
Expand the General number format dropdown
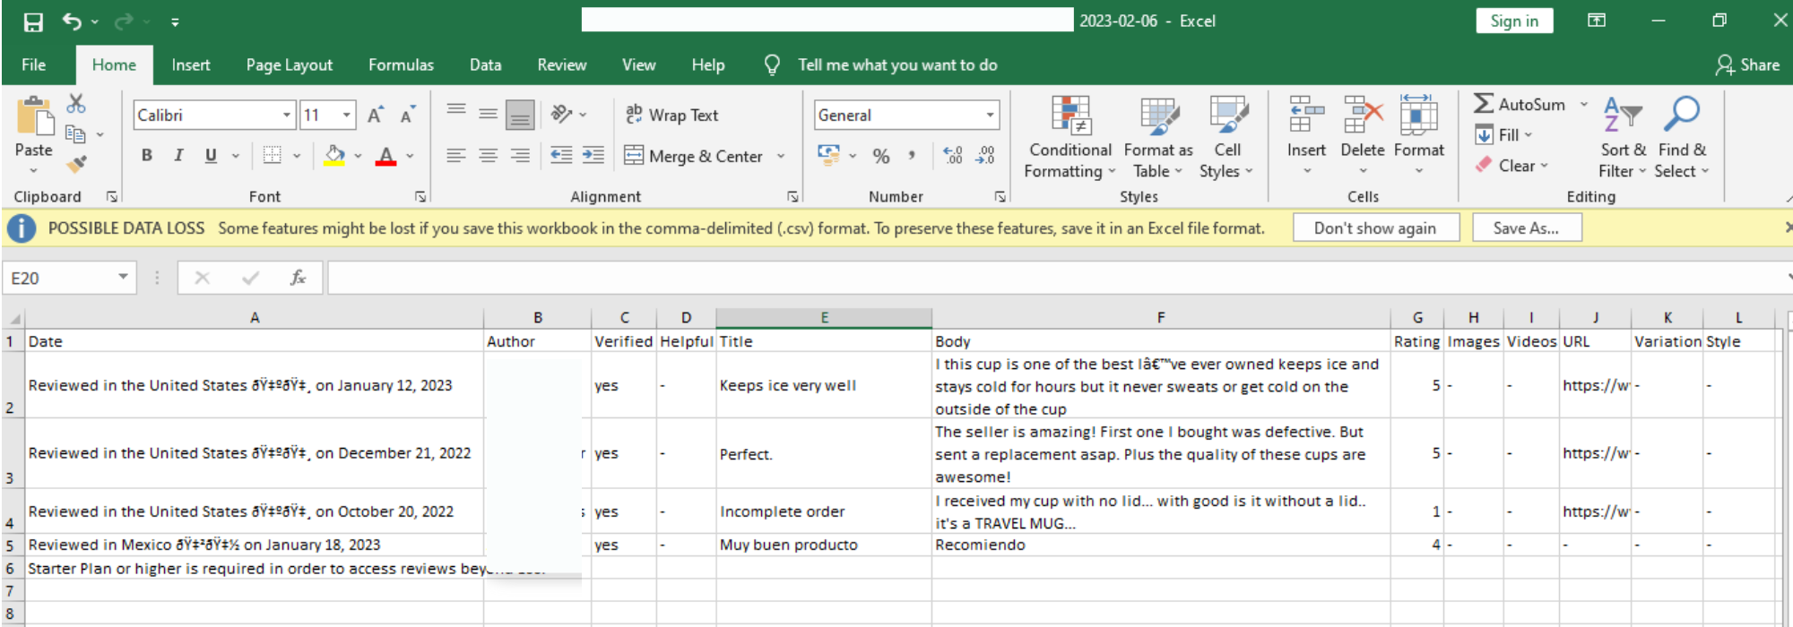(990, 115)
